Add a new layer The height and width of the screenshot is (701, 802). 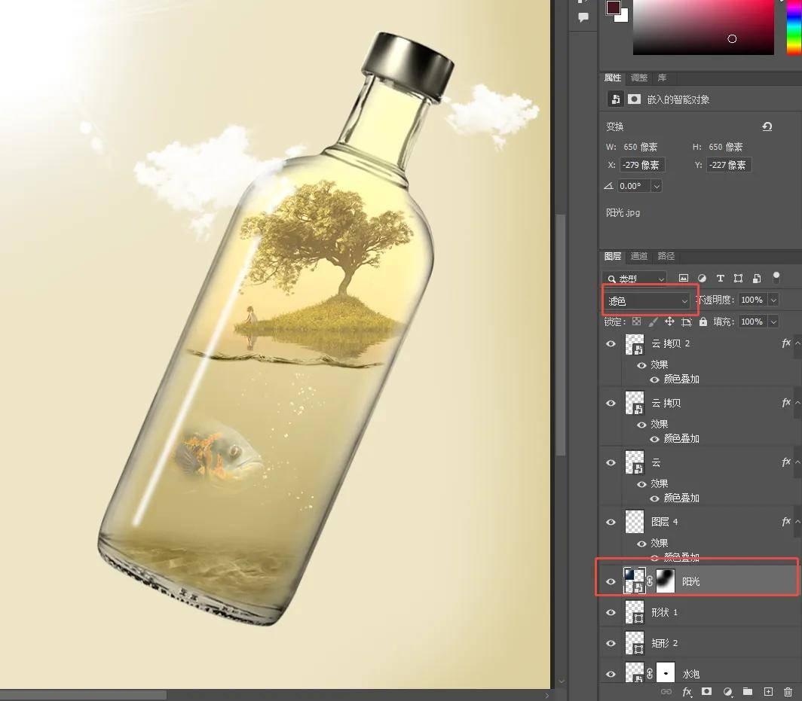(x=769, y=691)
